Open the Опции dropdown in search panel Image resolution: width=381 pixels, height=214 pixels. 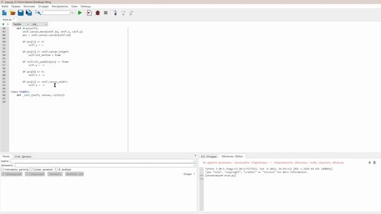(x=189, y=174)
